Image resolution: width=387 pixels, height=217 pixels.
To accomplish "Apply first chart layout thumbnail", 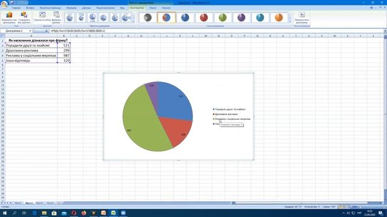I will [70, 17].
